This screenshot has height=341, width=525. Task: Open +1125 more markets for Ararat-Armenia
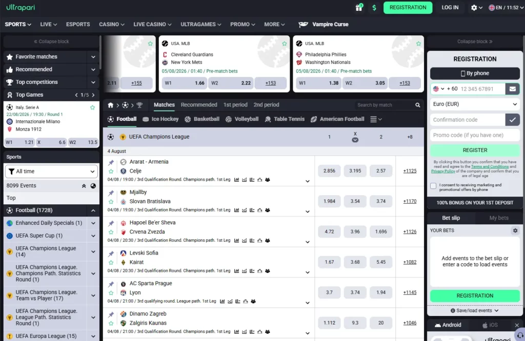pos(410,171)
